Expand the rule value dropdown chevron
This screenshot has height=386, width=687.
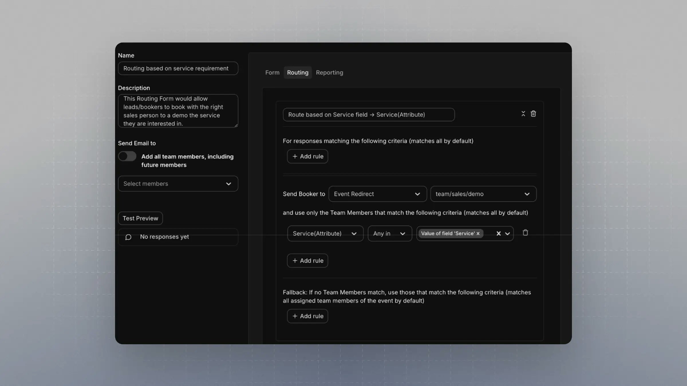[508, 234]
